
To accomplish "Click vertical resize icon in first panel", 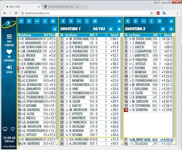I will [x=45, y=21].
